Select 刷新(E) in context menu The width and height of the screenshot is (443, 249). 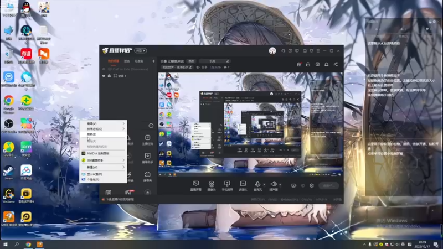pos(103,134)
